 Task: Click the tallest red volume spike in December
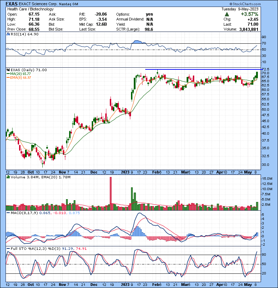111,194
